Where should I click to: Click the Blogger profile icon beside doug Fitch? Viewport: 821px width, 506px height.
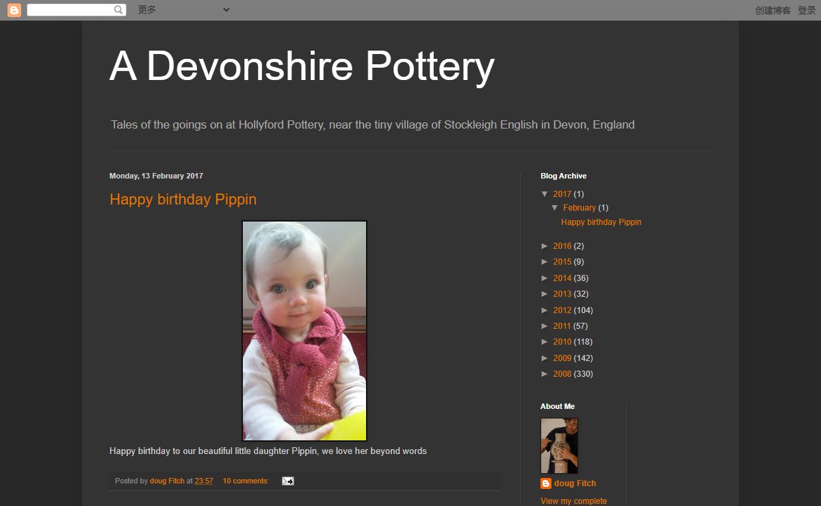pos(546,483)
